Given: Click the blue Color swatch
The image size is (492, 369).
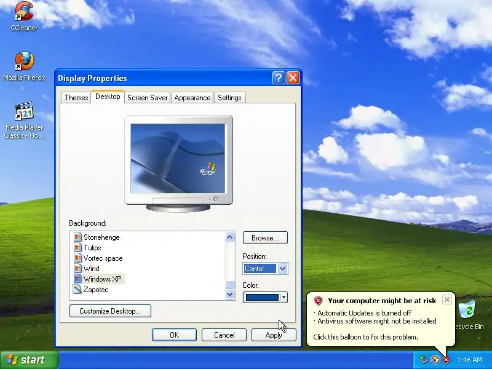Looking at the screenshot, I should point(262,297).
